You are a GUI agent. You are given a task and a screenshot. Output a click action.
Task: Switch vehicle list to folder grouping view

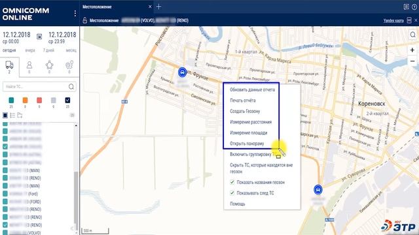(x=20, y=116)
